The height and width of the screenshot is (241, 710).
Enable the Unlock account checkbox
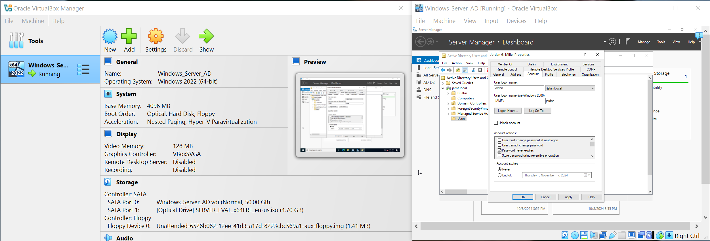click(496, 123)
